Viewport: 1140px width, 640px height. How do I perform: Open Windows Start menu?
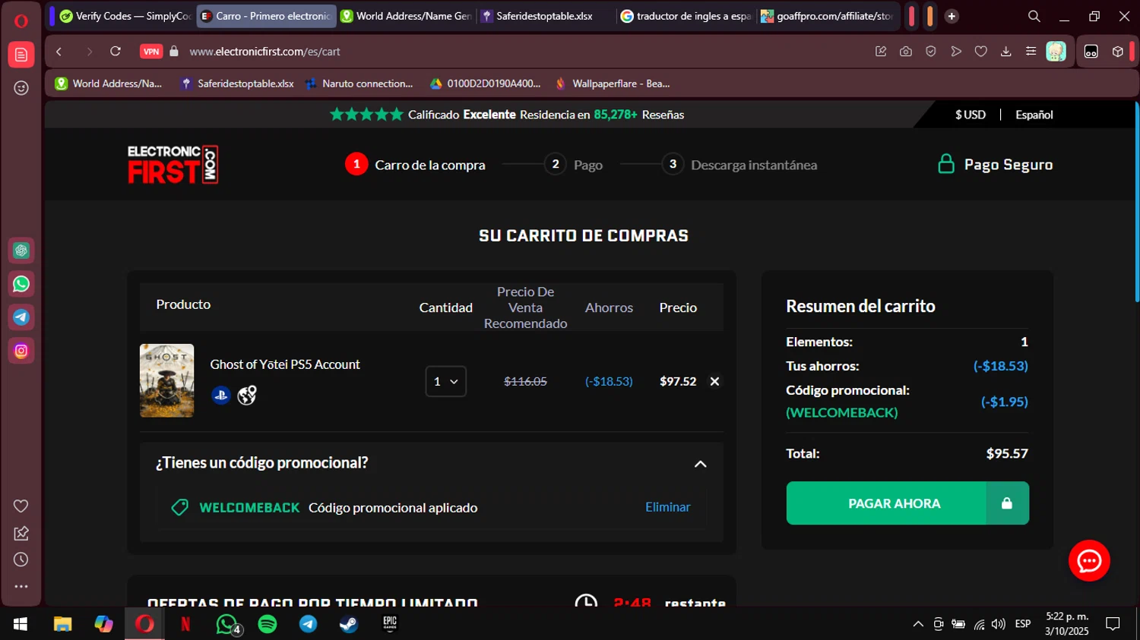click(x=21, y=624)
